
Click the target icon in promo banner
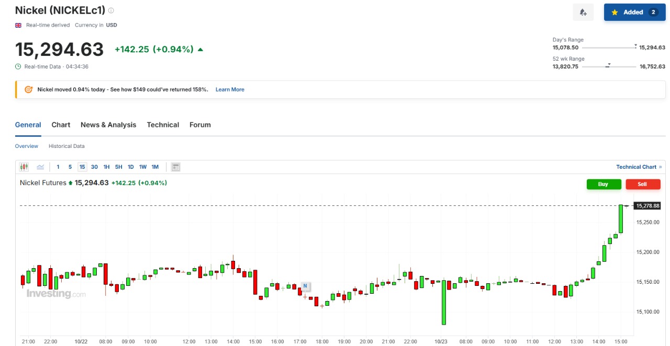point(29,89)
